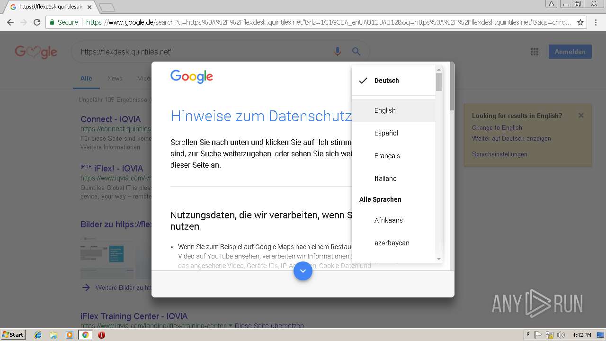Click the Chrome user profile icon
Viewport: 606px width, 341px height.
(552, 4)
